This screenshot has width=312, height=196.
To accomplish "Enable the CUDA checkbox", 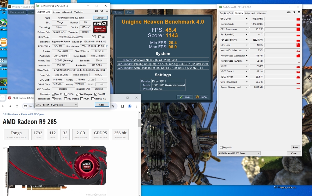I will click(66, 94).
